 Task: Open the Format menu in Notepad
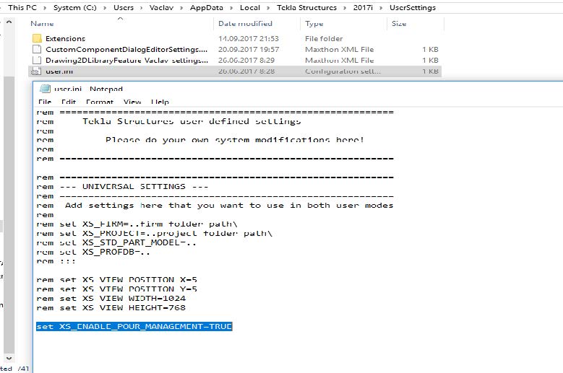tap(100, 102)
